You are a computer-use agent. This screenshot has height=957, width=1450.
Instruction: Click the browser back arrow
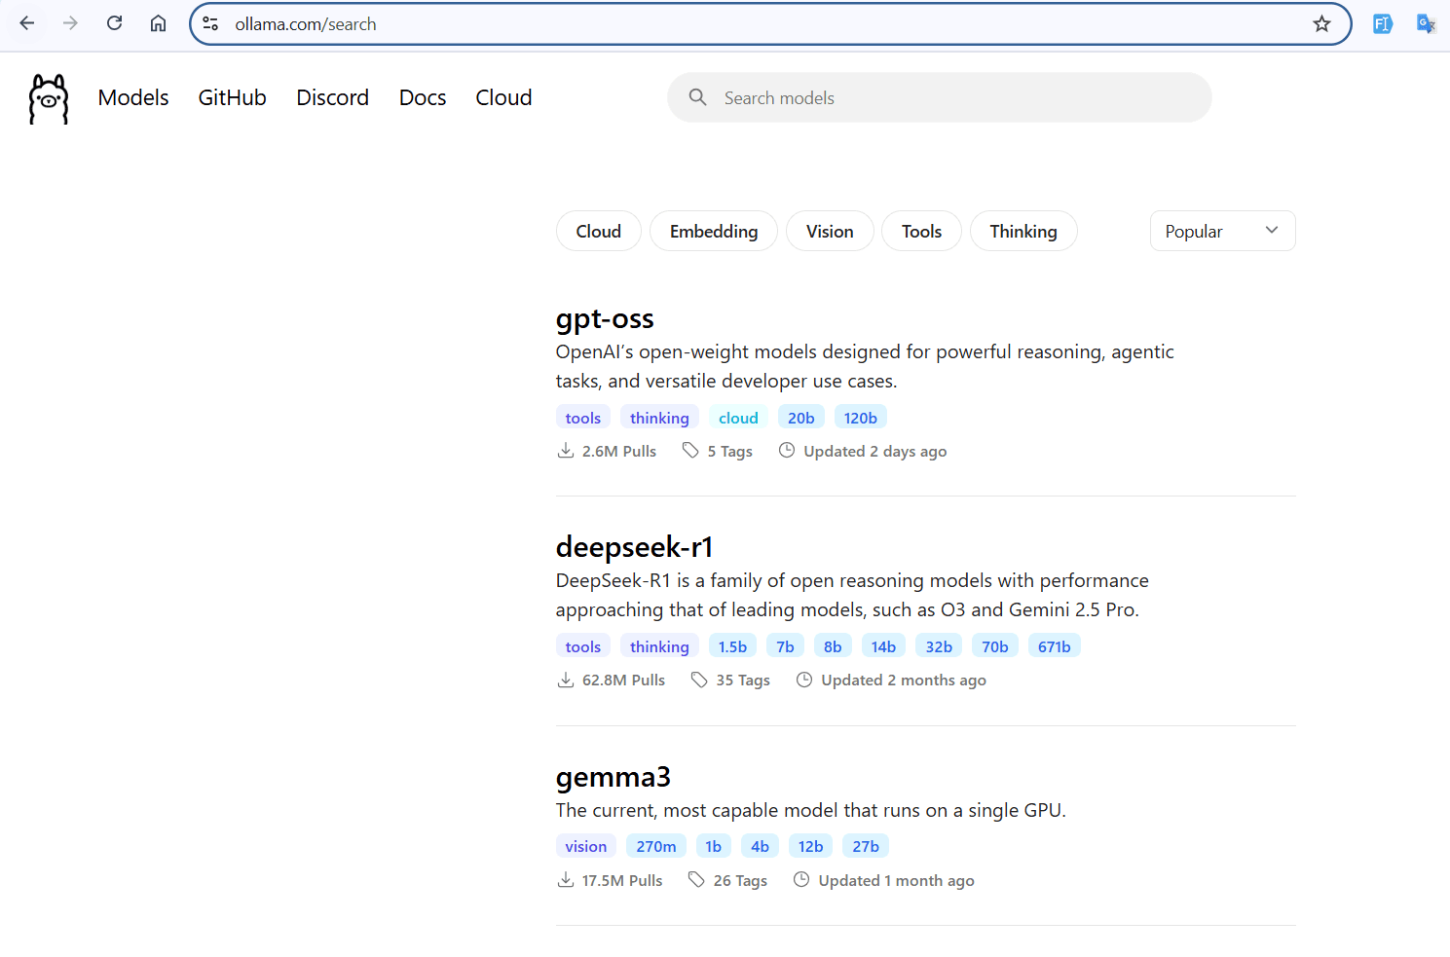point(27,23)
